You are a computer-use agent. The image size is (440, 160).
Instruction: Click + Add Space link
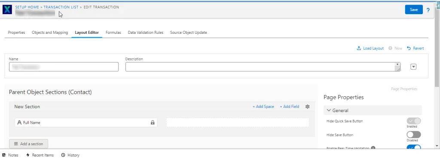tap(263, 107)
